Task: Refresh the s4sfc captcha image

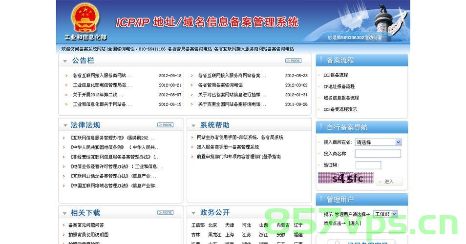Action: pyautogui.click(x=346, y=178)
